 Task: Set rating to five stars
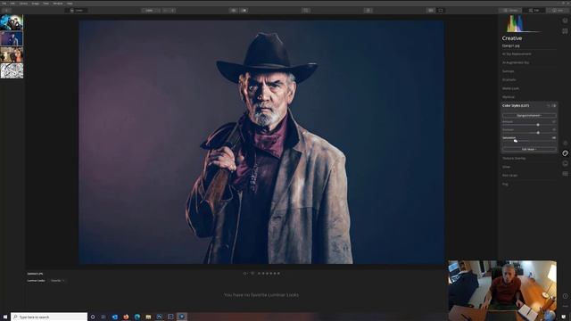(x=278, y=274)
